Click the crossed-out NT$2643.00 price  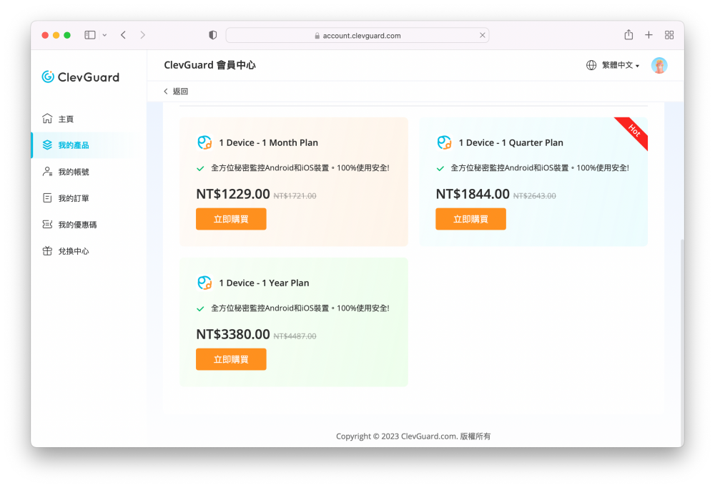coord(534,196)
